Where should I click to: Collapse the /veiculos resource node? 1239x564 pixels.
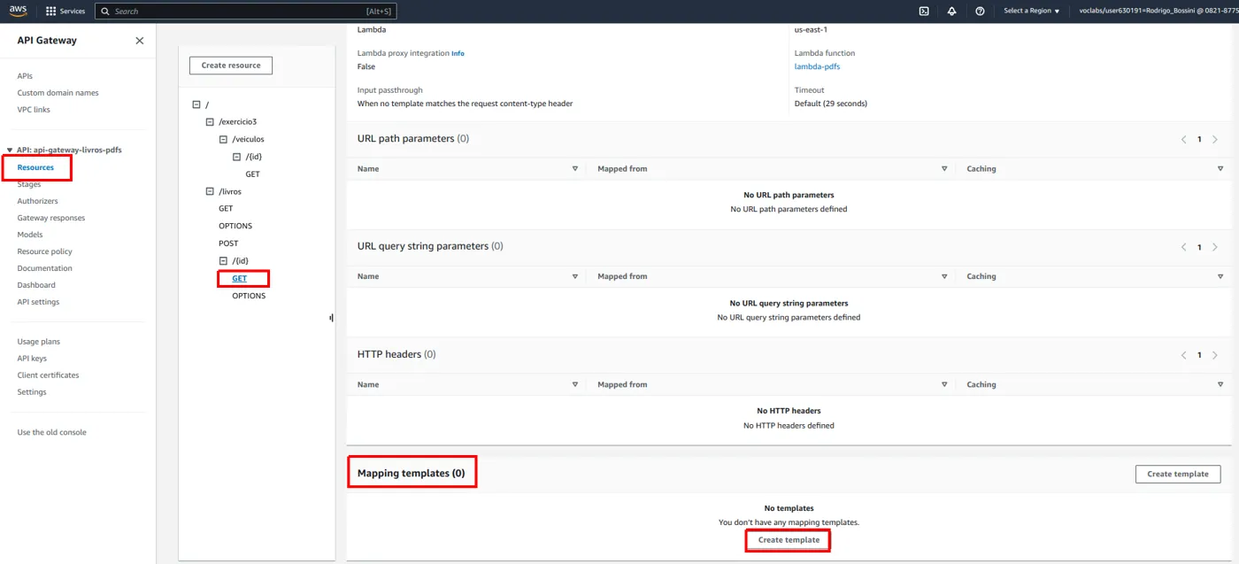coord(223,139)
